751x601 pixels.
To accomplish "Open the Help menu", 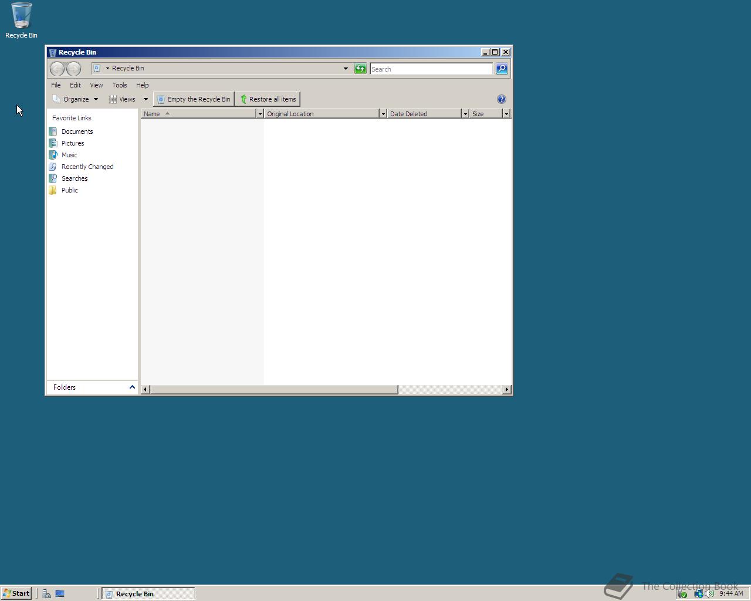I will [x=143, y=85].
